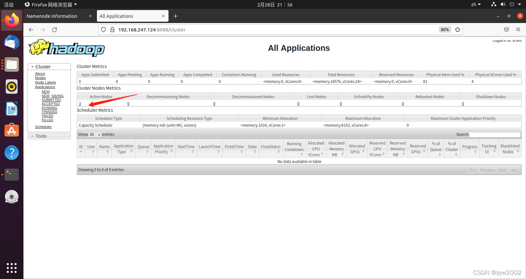Show FAILED applications
This screenshot has height=279, width=526.
(47, 116)
